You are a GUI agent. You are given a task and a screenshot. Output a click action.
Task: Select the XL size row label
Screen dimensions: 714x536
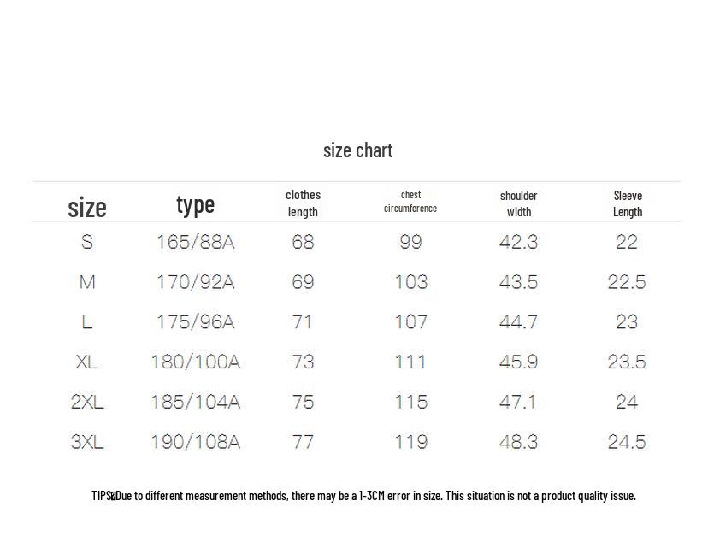coord(87,362)
